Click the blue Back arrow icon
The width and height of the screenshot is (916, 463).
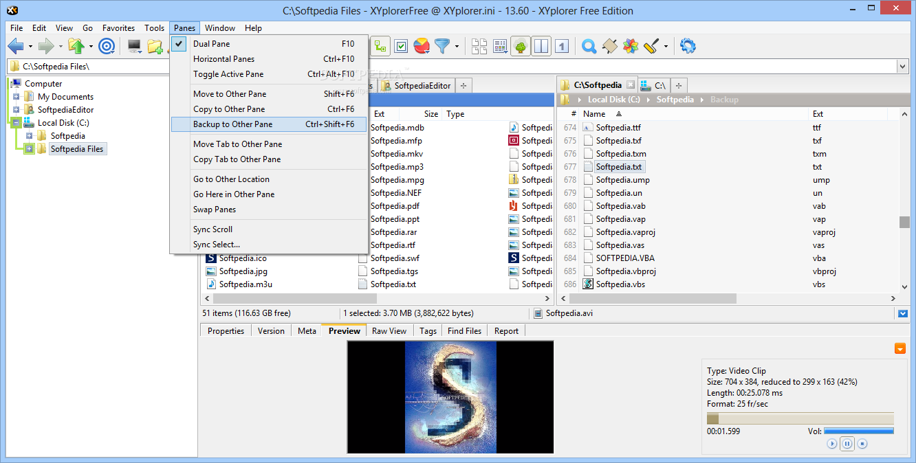16,46
